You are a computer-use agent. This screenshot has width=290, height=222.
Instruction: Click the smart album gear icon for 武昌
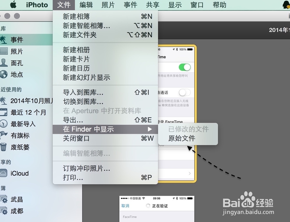coord(4,199)
